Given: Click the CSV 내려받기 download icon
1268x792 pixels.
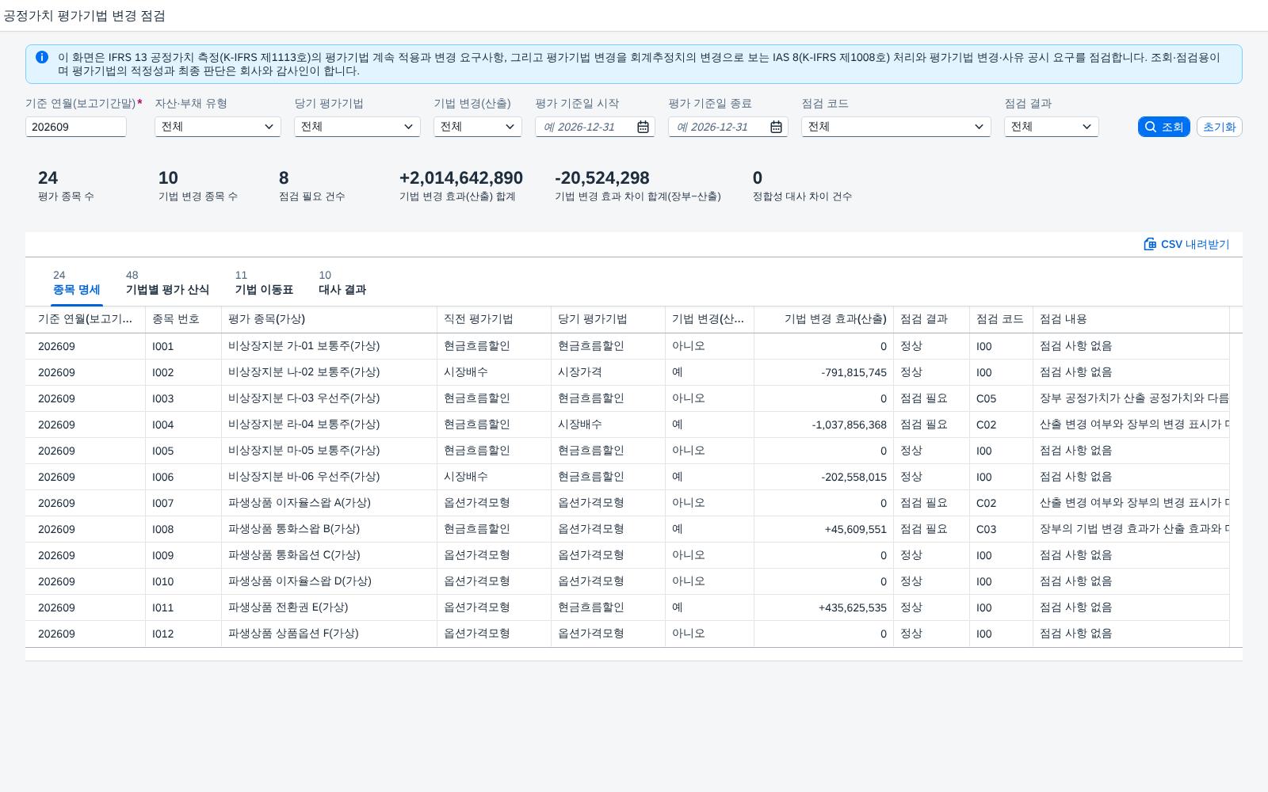Looking at the screenshot, I should 1150,244.
